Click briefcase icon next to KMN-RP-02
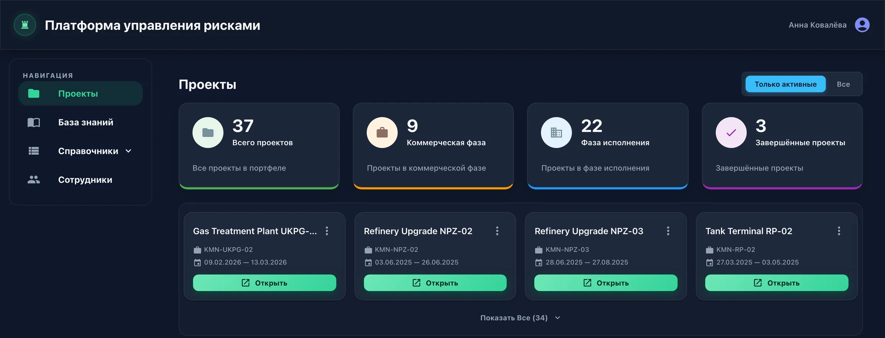Screen dimensions: 885x338 click(709, 250)
